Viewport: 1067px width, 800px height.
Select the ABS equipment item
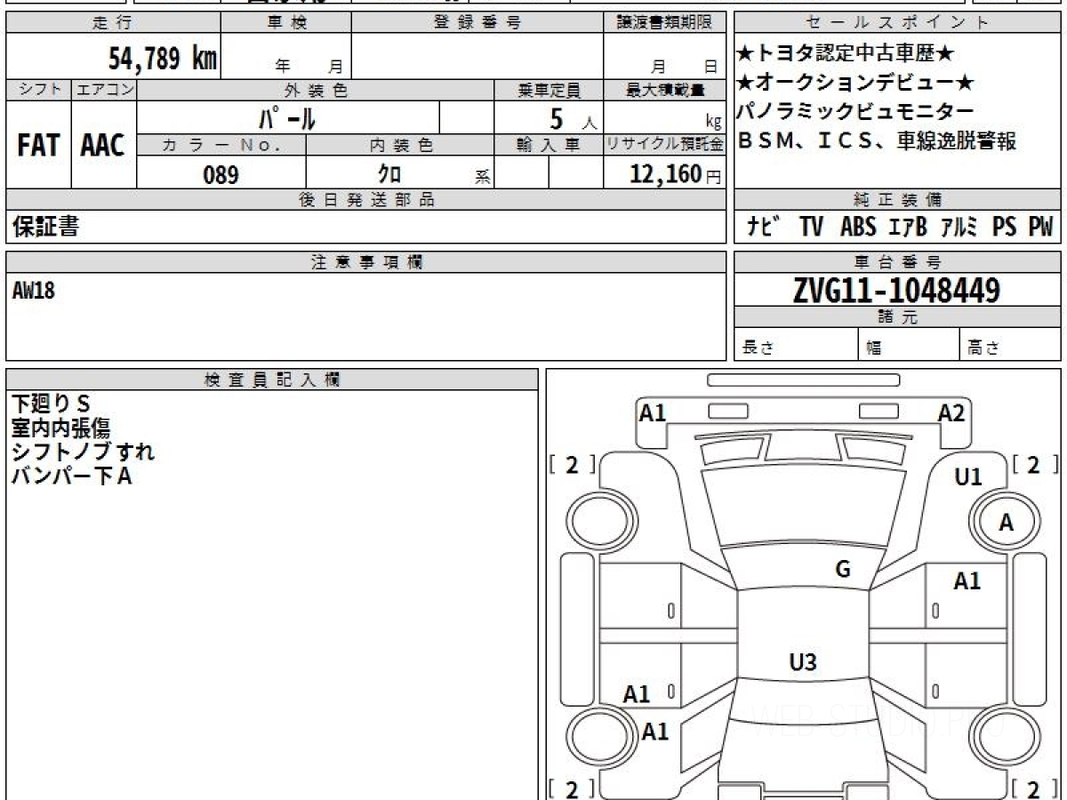[858, 228]
